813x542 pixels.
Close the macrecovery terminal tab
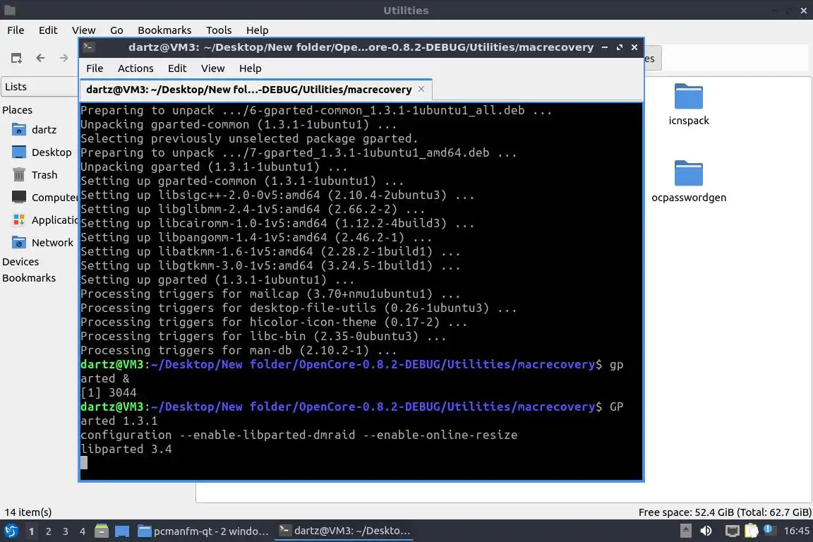[421, 89]
